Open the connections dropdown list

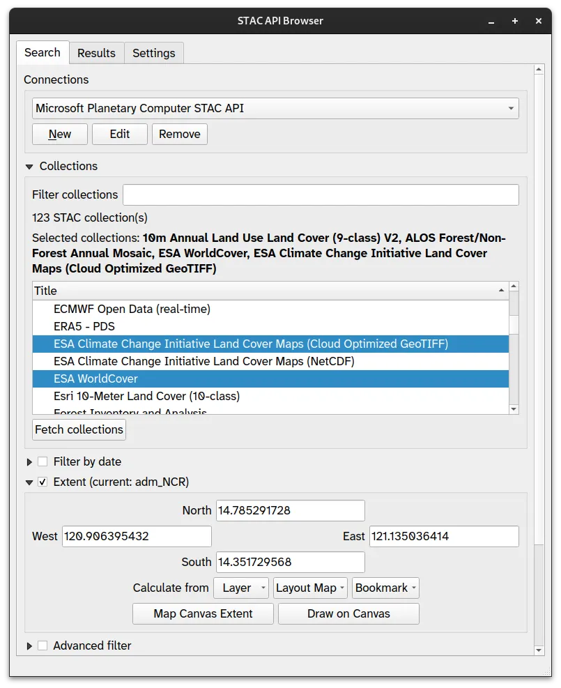[x=275, y=108]
